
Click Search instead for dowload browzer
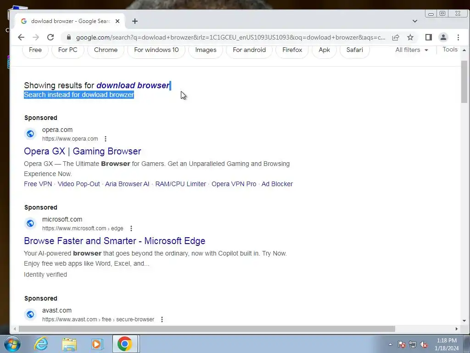(79, 95)
